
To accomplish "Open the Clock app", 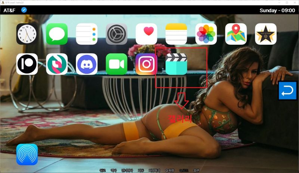I will click(x=27, y=34).
